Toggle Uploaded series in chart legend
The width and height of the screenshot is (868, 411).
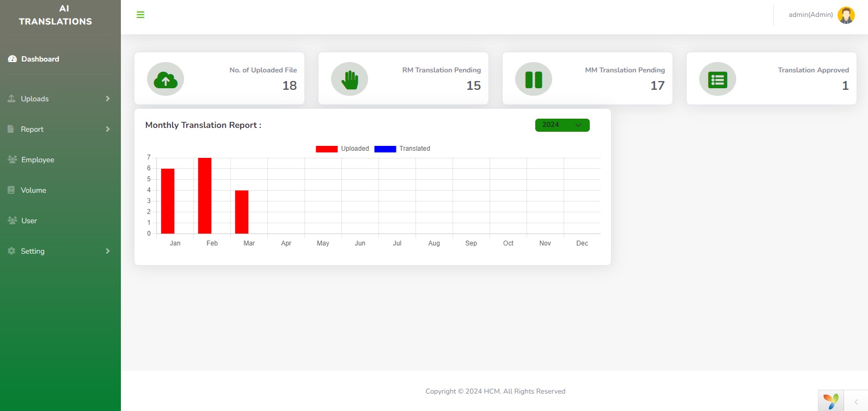tap(343, 149)
